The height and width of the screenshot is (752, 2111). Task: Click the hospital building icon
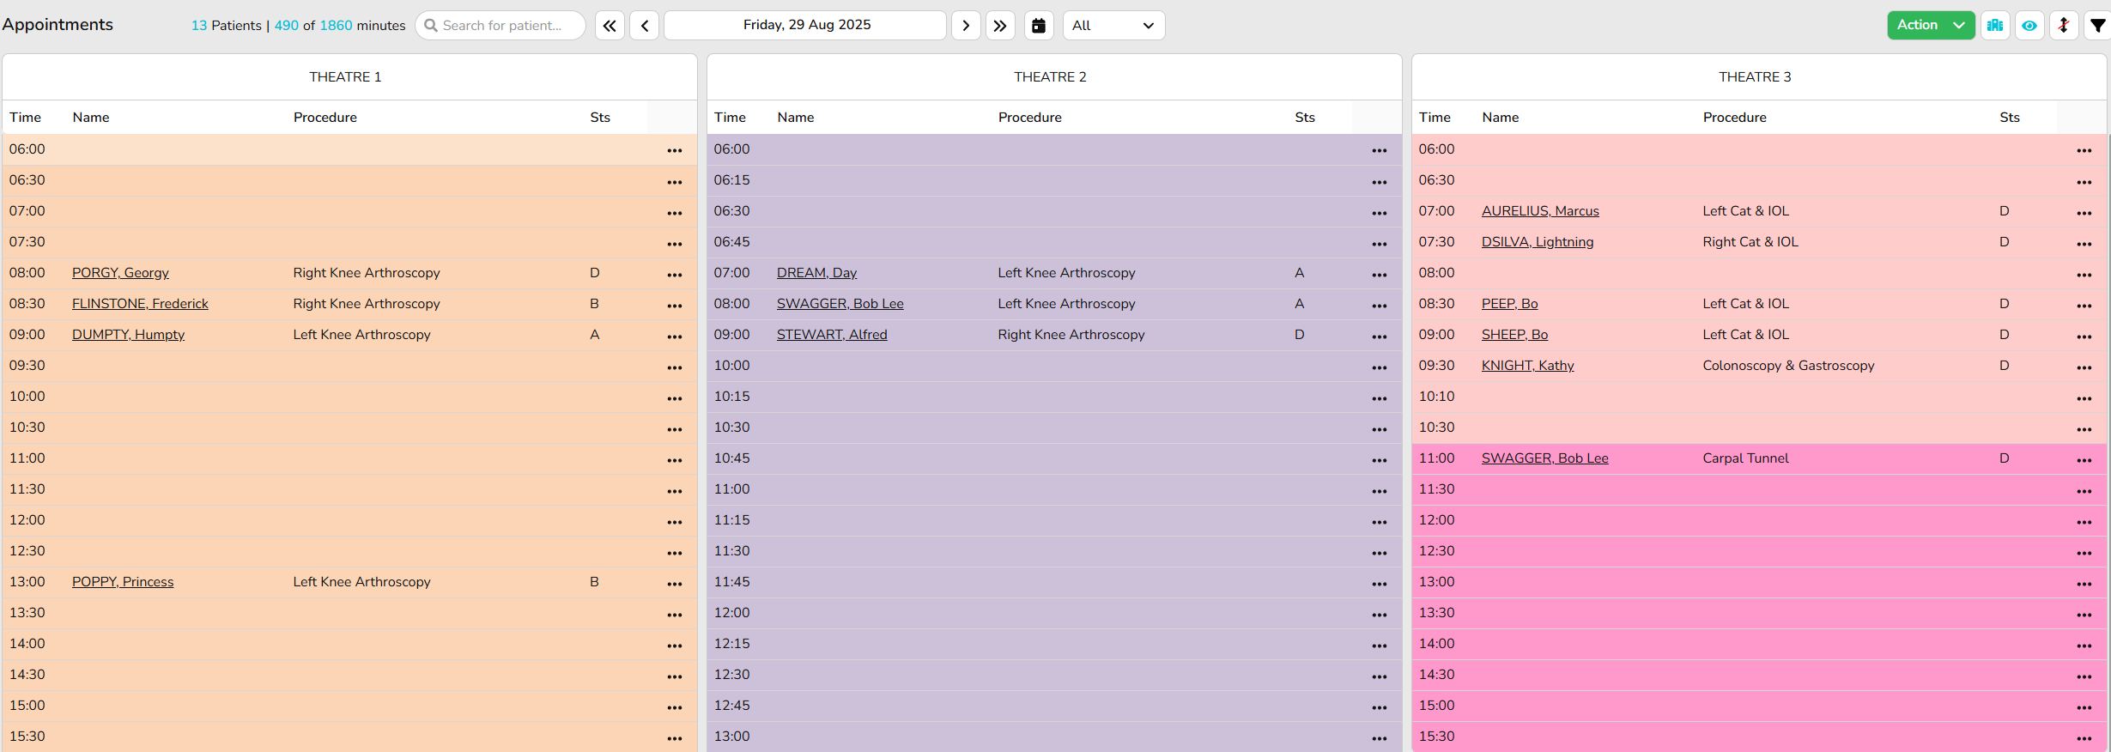click(1995, 26)
